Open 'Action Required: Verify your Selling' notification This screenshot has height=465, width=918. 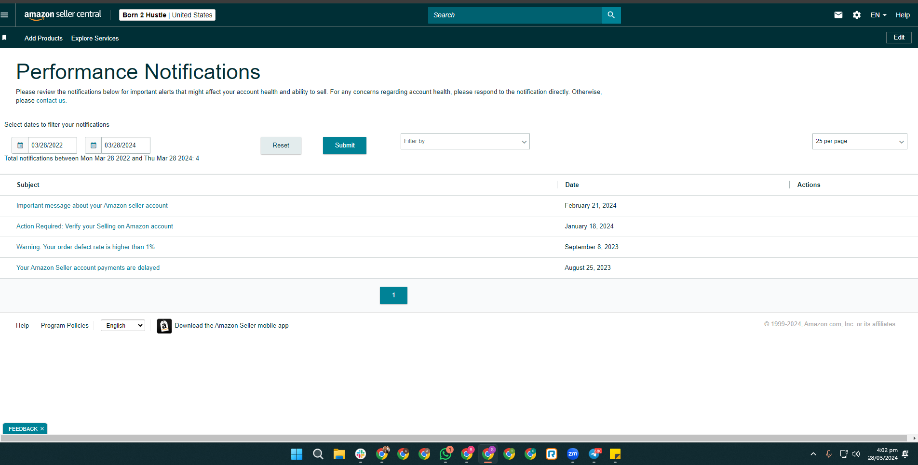[x=94, y=226]
